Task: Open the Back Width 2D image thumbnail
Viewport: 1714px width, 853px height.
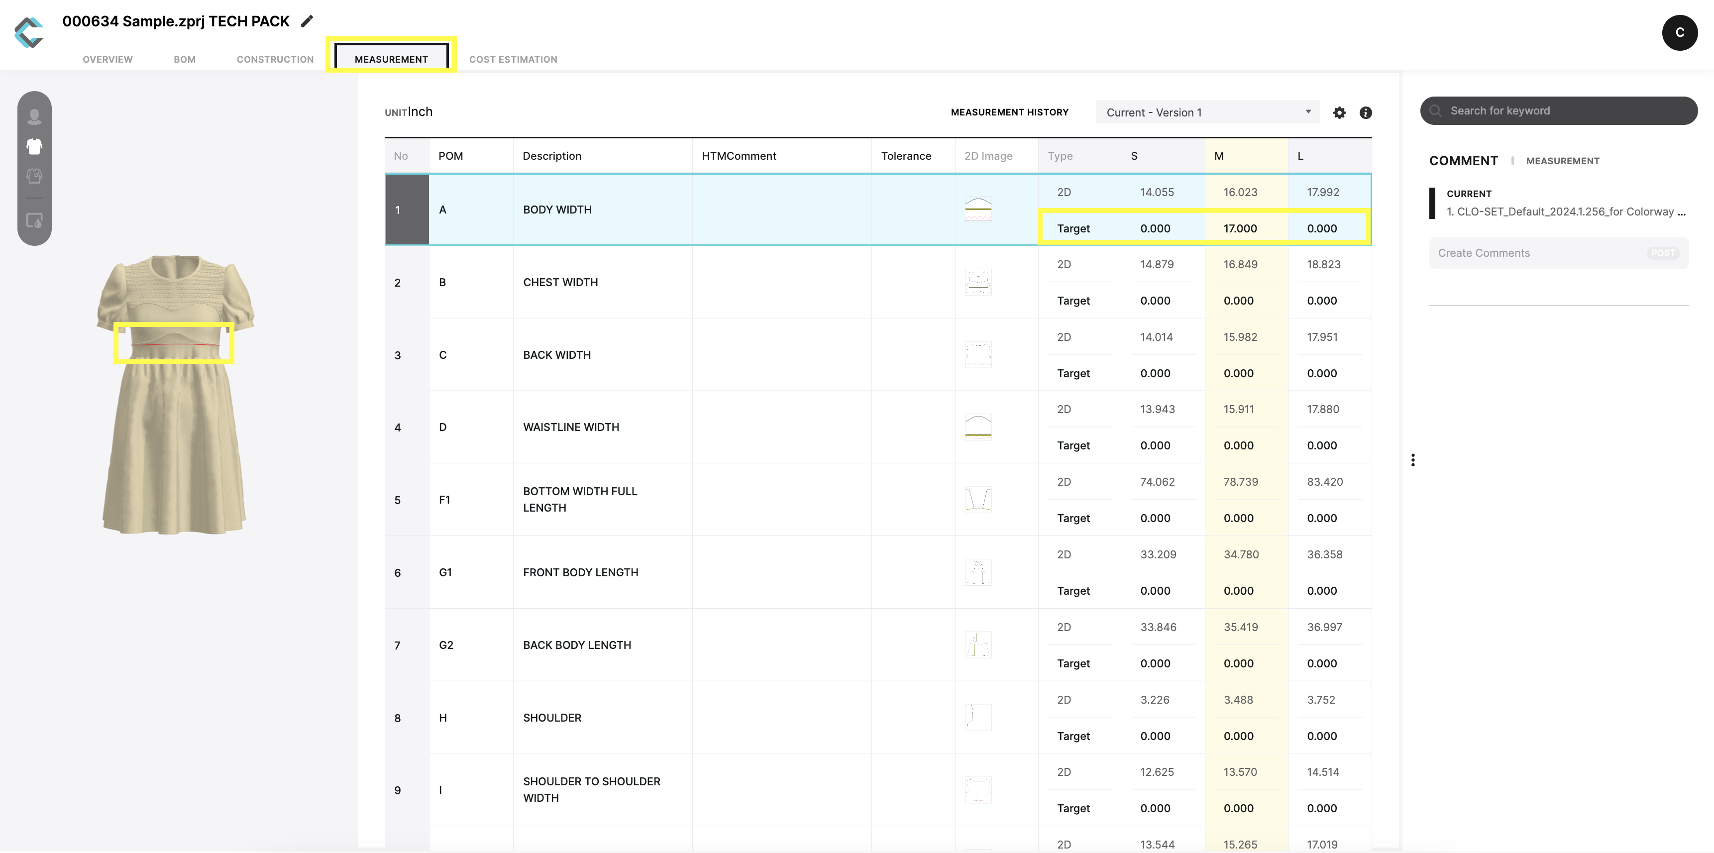Action: (x=978, y=355)
